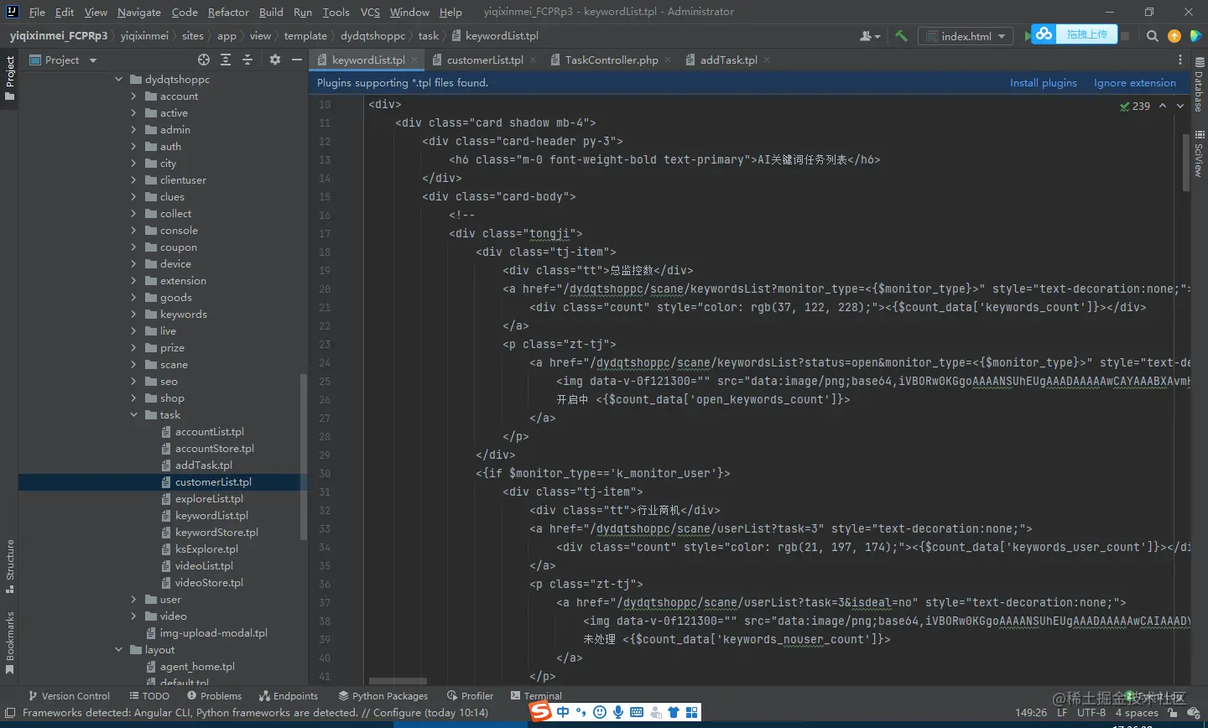The height and width of the screenshot is (728, 1208).
Task: Click the Sogou toolbox grid icon
Action: (x=692, y=712)
